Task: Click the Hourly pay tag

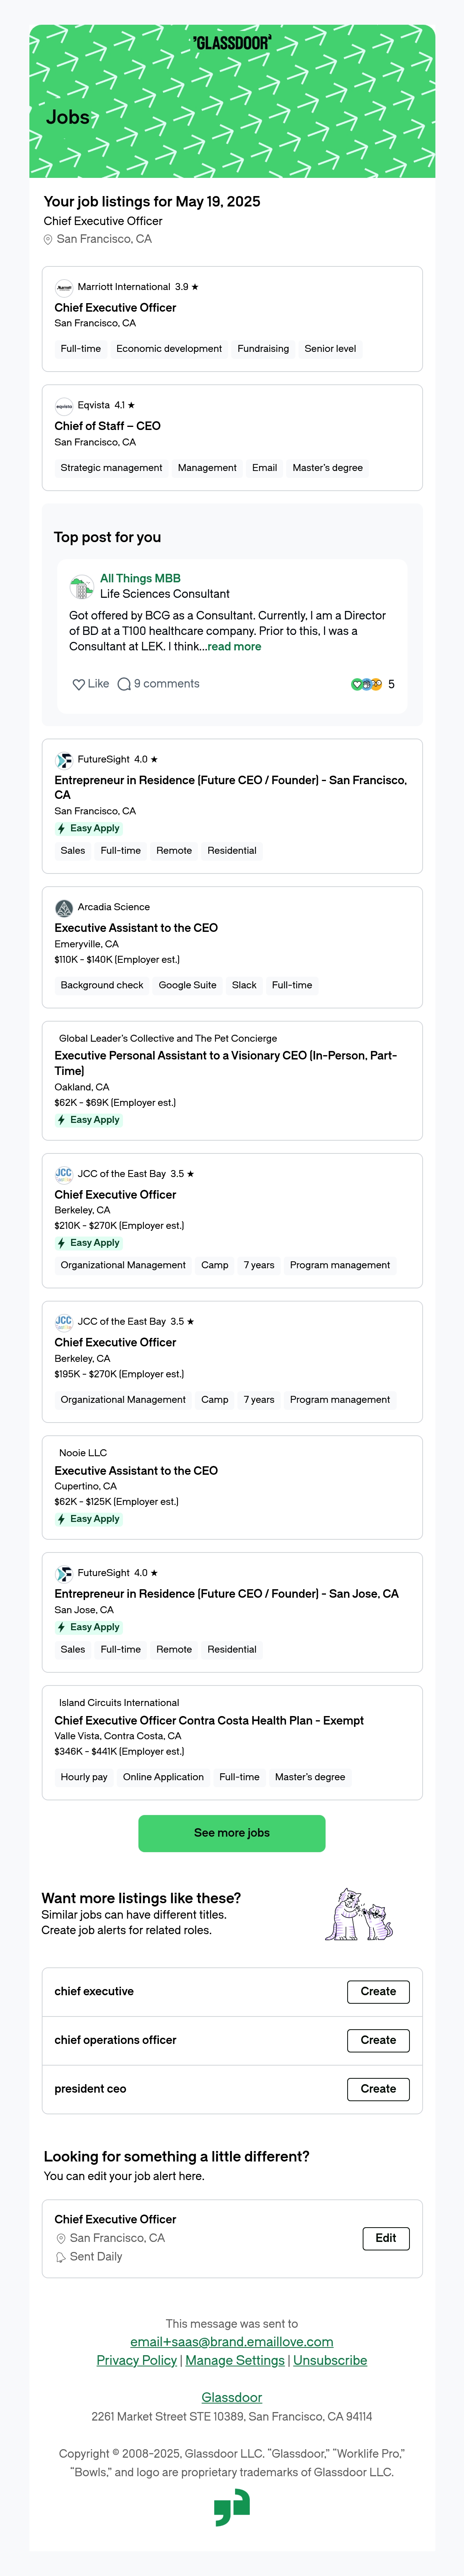Action: coord(84,1778)
